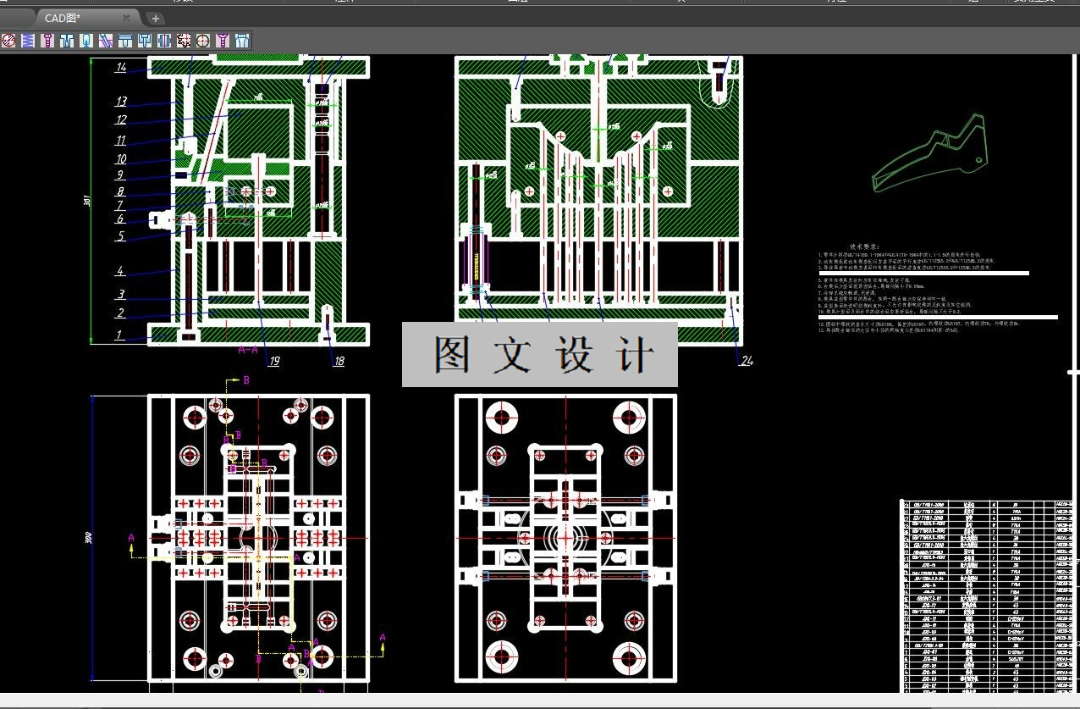This screenshot has width=1080, height=709.
Task: Click balloon number 19 below the section view
Action: coord(273,362)
